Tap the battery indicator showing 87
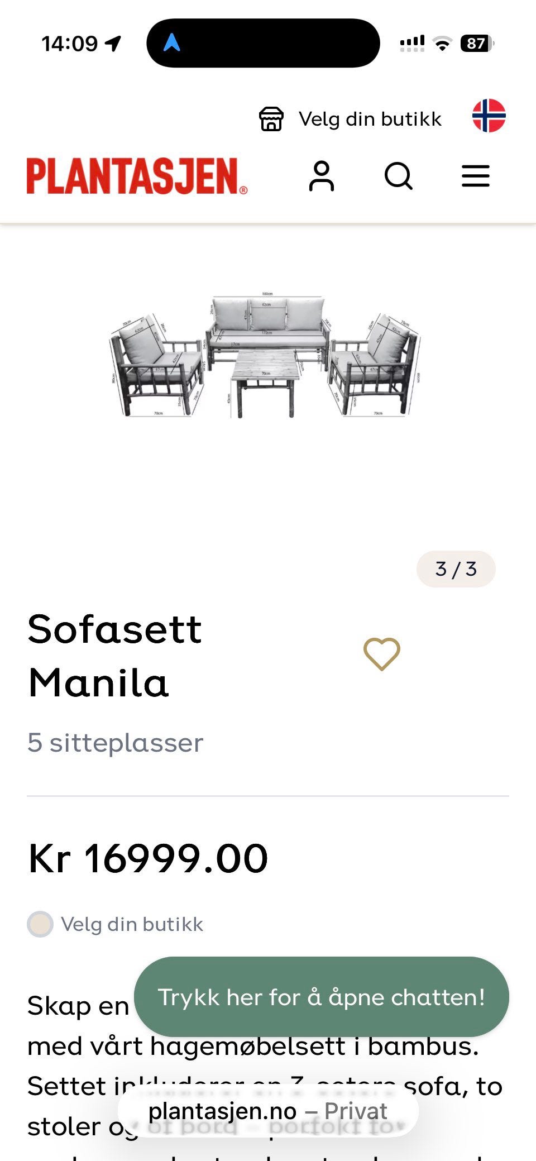536x1161 pixels. coord(476,44)
